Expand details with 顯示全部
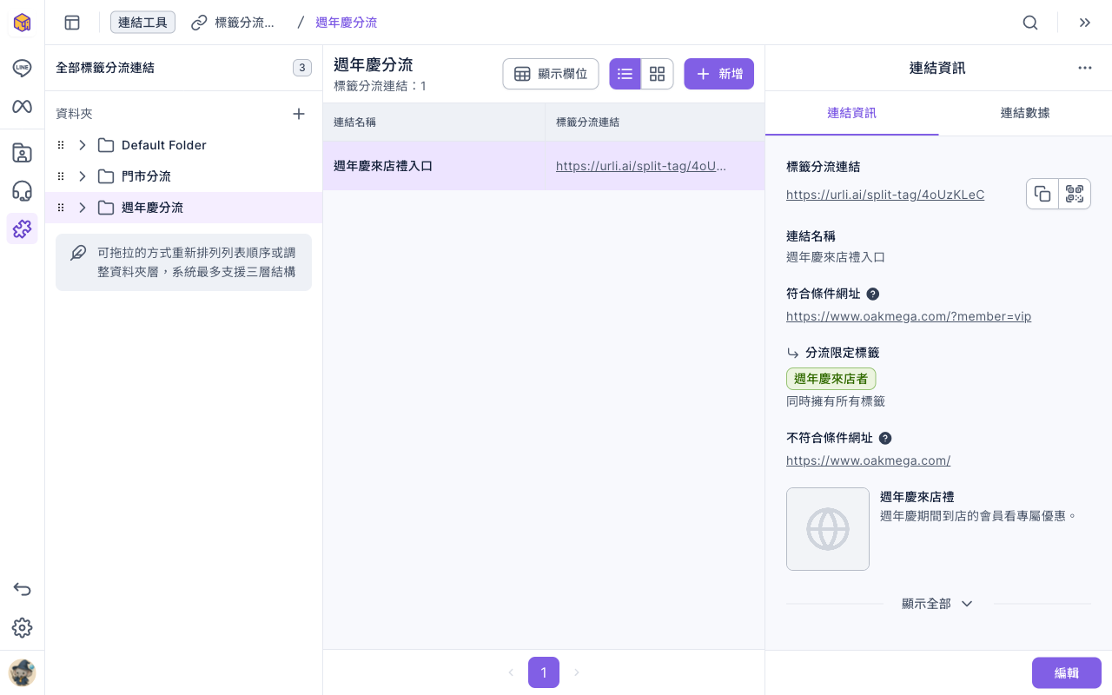 [937, 604]
